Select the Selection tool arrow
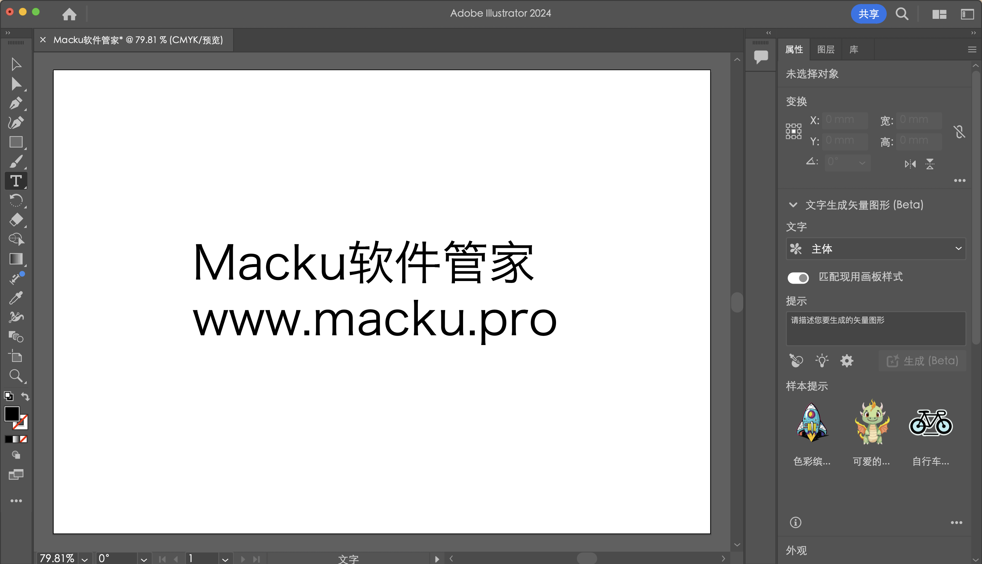The height and width of the screenshot is (564, 982). 16,64
